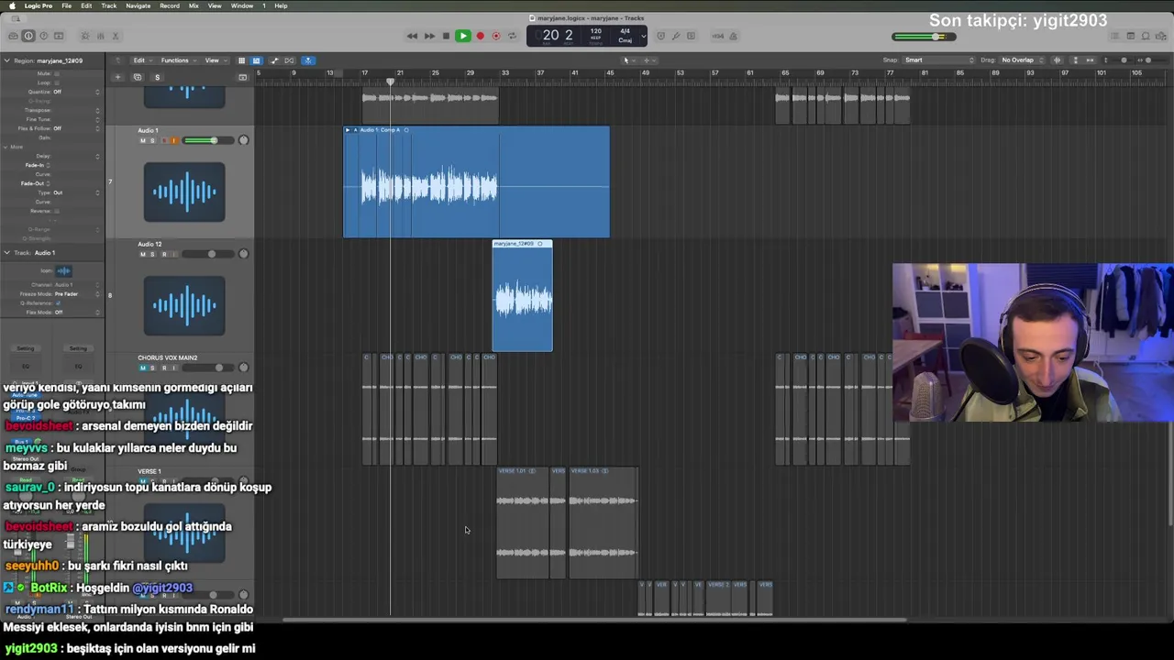Collapse the Track Audio 1 inspector triangle
1174x660 pixels.
pos(6,252)
